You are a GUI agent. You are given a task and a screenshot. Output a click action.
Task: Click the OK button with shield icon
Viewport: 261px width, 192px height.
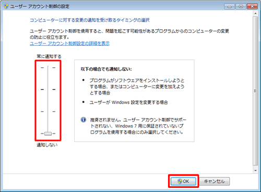pos(183,182)
